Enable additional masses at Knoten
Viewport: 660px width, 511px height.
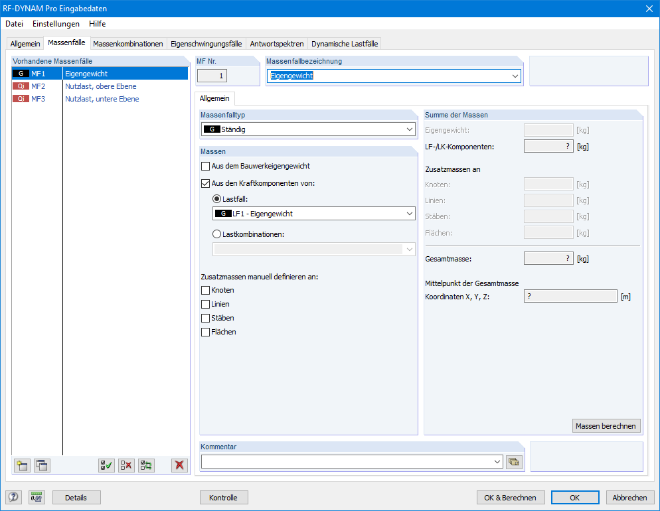point(205,290)
